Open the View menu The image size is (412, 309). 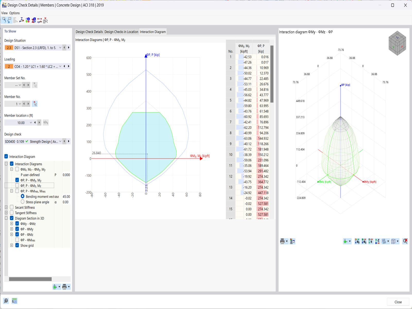coord(4,13)
